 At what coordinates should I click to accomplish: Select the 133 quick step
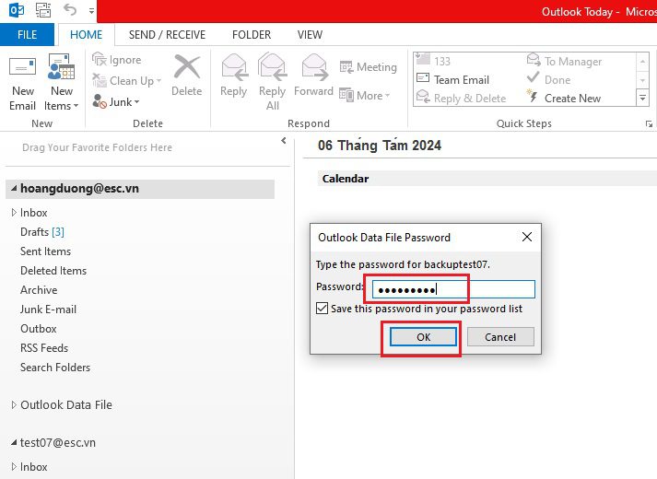(x=434, y=61)
